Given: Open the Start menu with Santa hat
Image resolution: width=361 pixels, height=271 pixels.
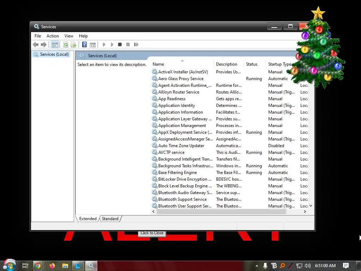Looking at the screenshot, I should [9, 265].
